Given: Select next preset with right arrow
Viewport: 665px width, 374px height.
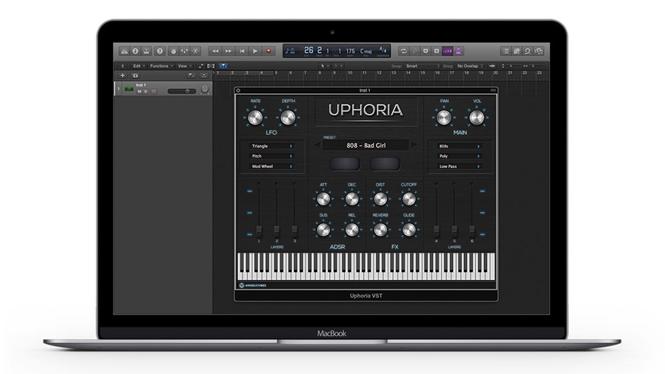Looking at the screenshot, I should (414, 146).
